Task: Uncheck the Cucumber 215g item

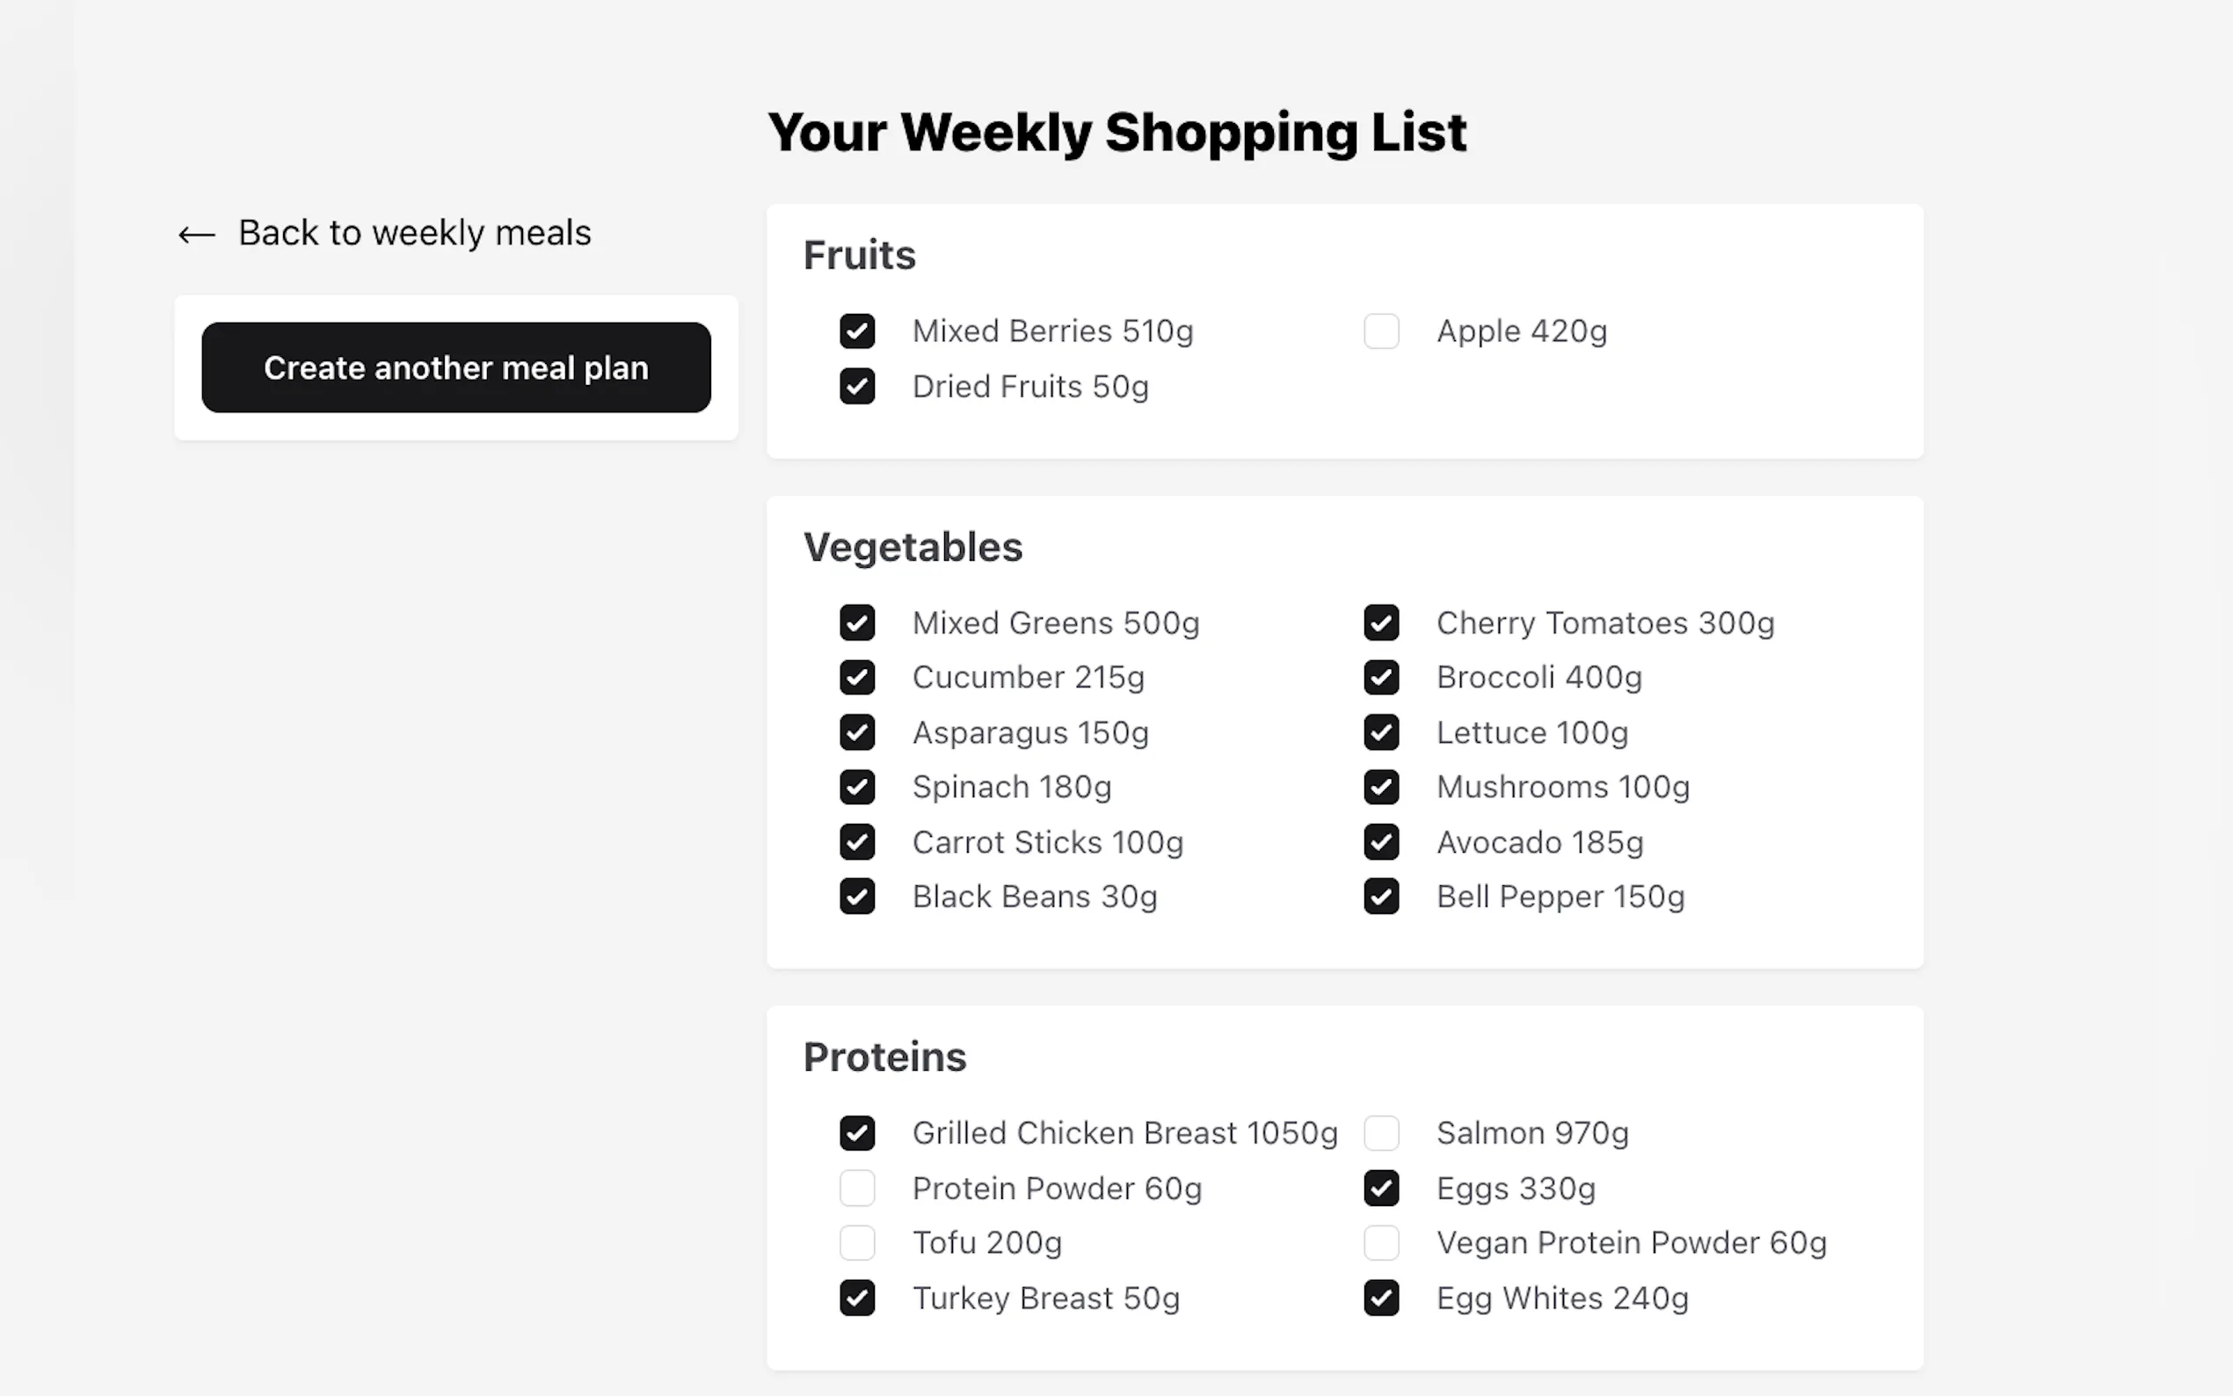Action: [x=856, y=677]
